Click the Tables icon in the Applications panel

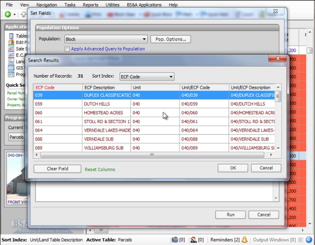pos(11,36)
